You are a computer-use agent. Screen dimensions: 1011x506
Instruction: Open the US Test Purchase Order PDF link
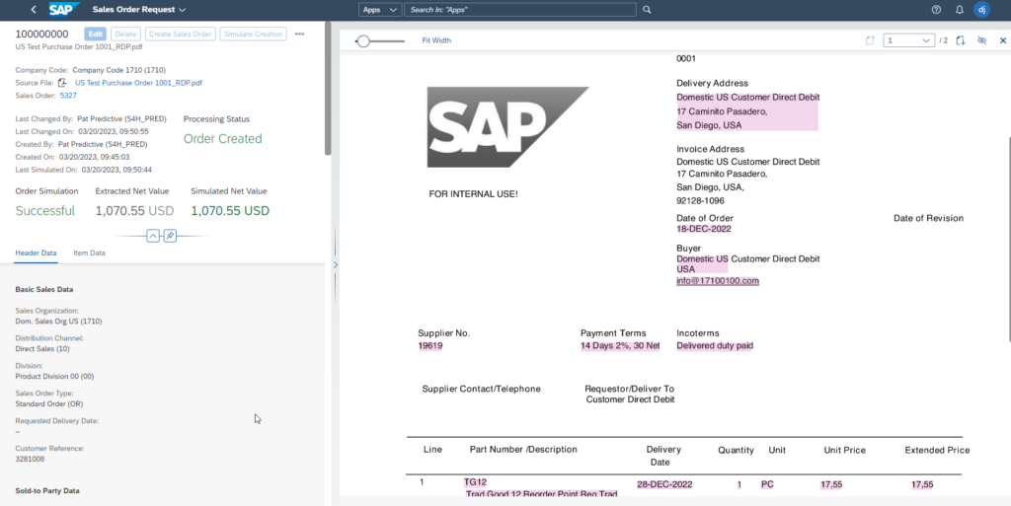coord(138,83)
